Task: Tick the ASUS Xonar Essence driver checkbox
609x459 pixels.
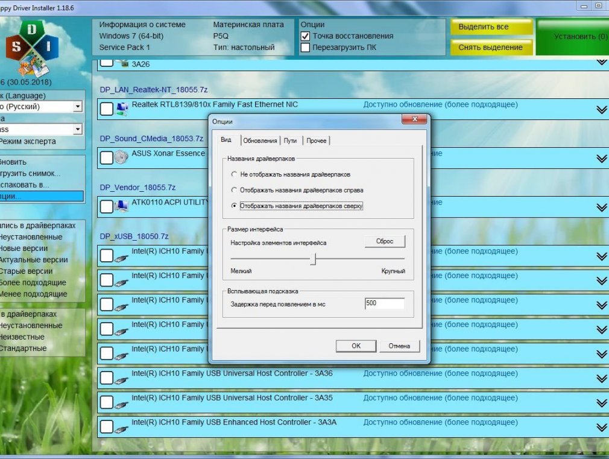Action: [x=106, y=158]
